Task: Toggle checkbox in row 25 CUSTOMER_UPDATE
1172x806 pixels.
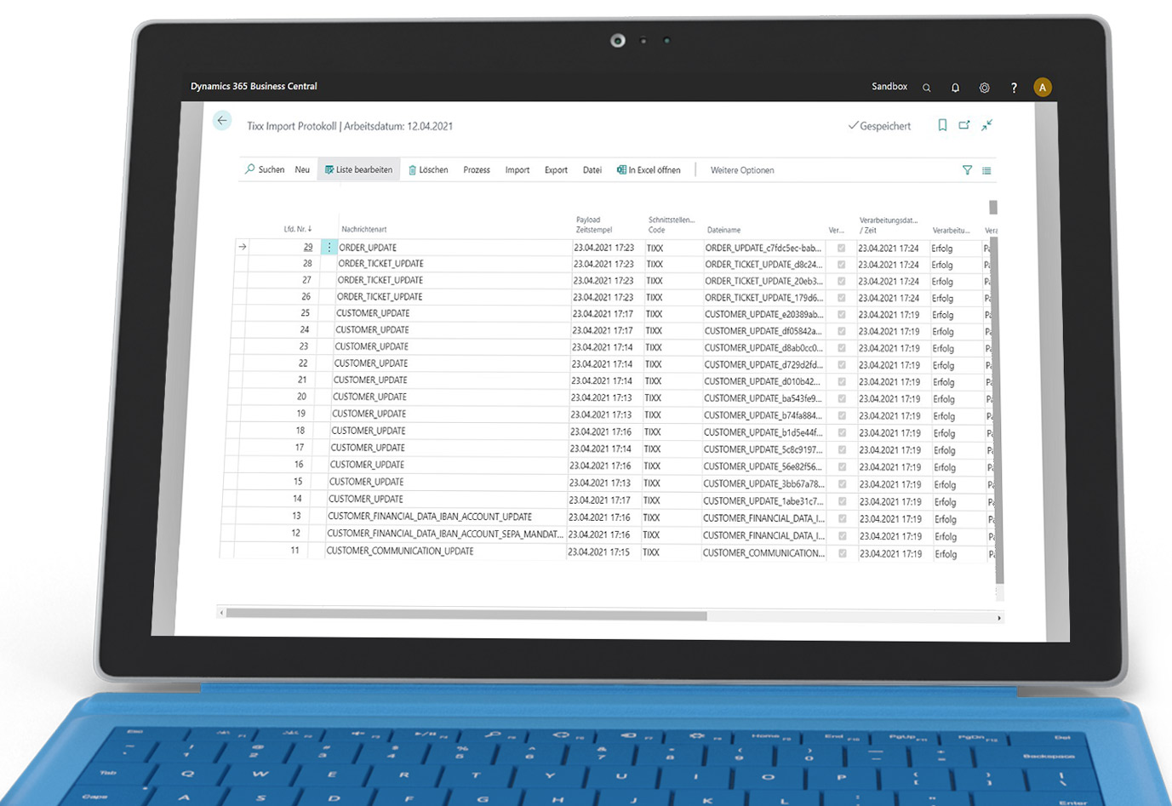Action: (x=841, y=315)
